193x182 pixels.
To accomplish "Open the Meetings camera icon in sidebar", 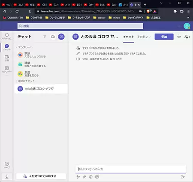I will point(7,58).
